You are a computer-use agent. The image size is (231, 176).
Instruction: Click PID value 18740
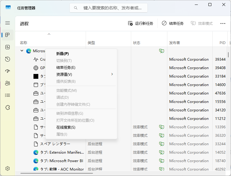point(220,161)
